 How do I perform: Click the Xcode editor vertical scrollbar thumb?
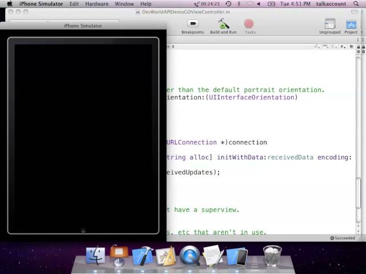(359, 193)
